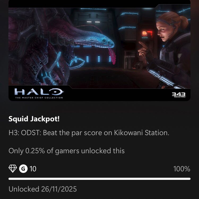The image size is (199, 199).
Task: Click the trooper's pointing hand
Action: pyautogui.click(x=144, y=49)
